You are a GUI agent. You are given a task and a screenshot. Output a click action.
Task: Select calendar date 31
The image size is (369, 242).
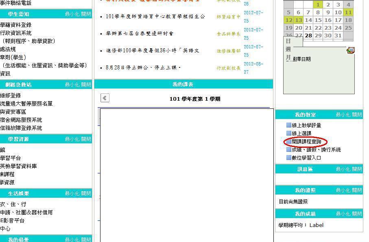(x=338, y=35)
